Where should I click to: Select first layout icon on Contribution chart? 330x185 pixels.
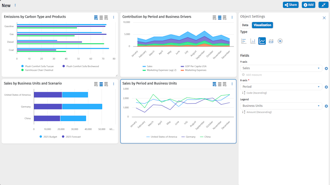(x=214, y=18)
